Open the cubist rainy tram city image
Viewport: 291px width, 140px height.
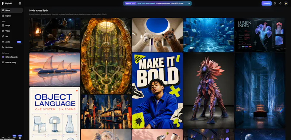(106, 112)
